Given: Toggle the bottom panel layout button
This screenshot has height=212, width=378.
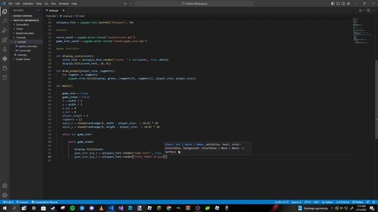Looking at the screenshot, I should click(x=338, y=4).
